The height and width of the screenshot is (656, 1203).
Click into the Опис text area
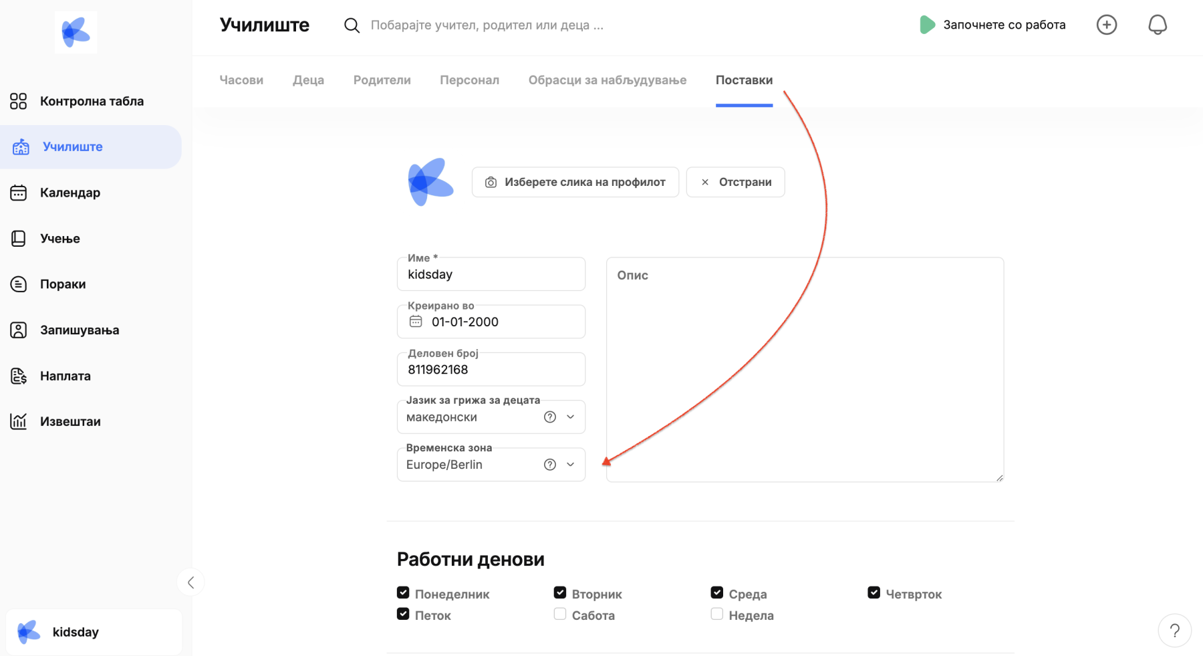(804, 368)
